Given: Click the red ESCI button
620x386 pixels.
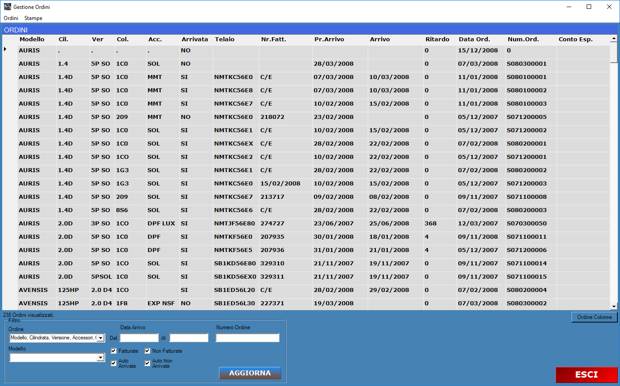Looking at the screenshot, I should [587, 375].
